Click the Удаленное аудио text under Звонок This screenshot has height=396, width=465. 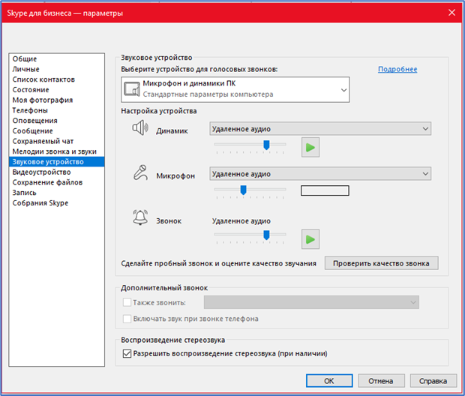point(241,221)
